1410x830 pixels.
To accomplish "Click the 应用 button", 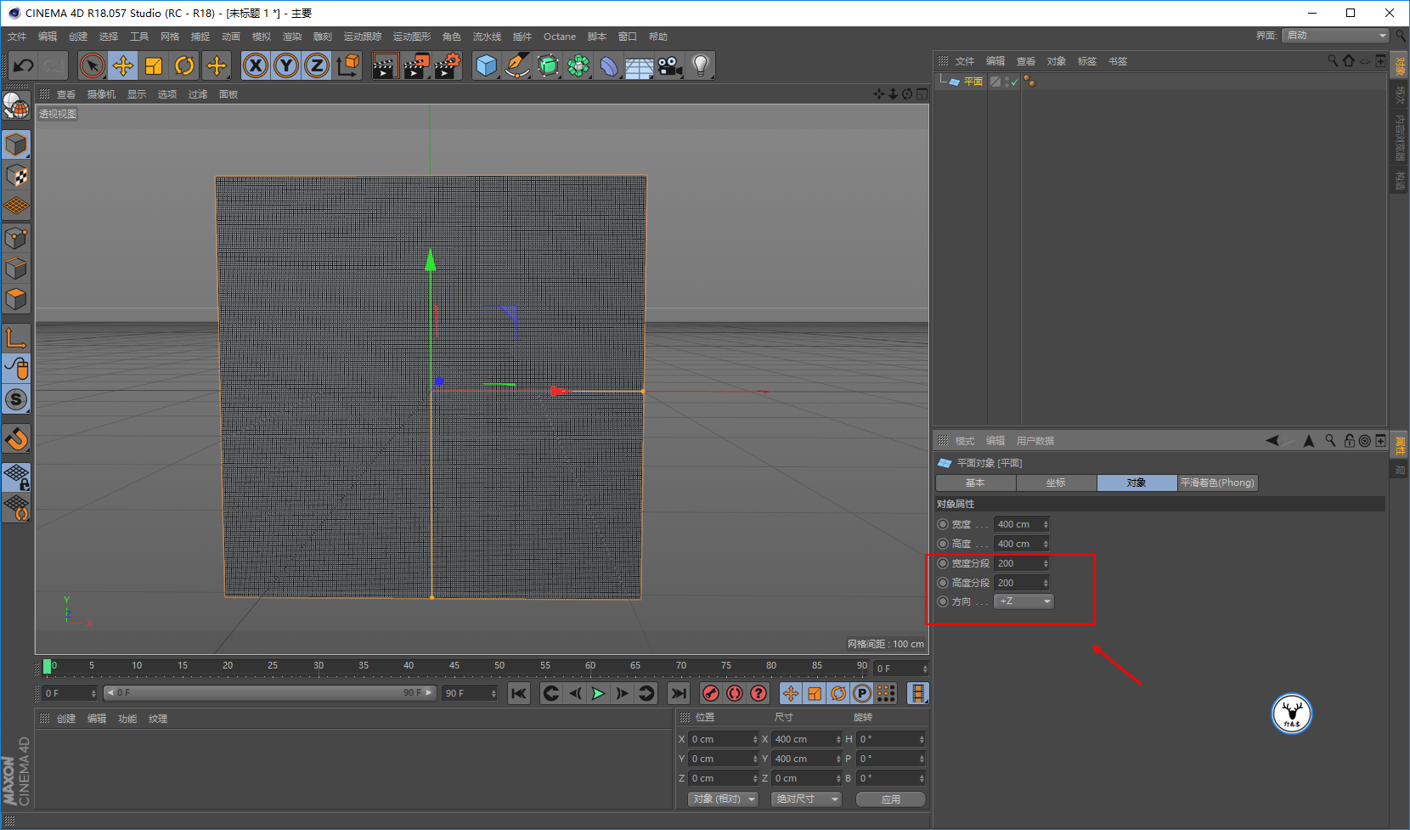I will [890, 799].
